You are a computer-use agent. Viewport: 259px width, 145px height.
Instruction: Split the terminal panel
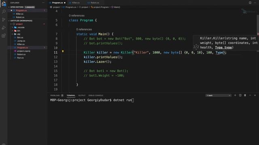240,95
